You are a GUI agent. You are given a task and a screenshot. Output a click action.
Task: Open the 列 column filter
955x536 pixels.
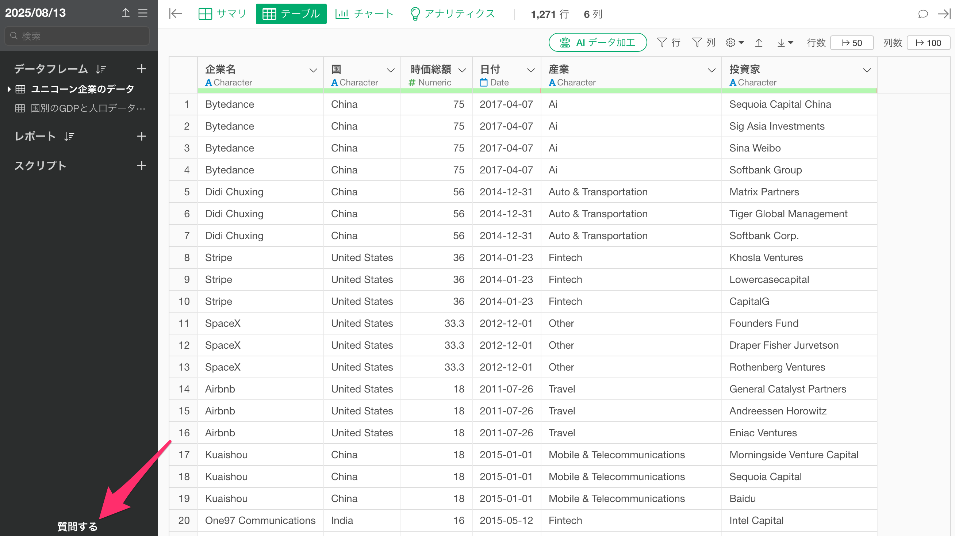click(703, 43)
